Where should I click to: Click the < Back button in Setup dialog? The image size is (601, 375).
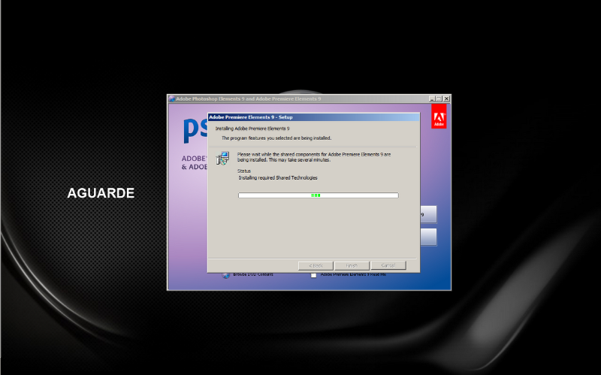pos(316,266)
